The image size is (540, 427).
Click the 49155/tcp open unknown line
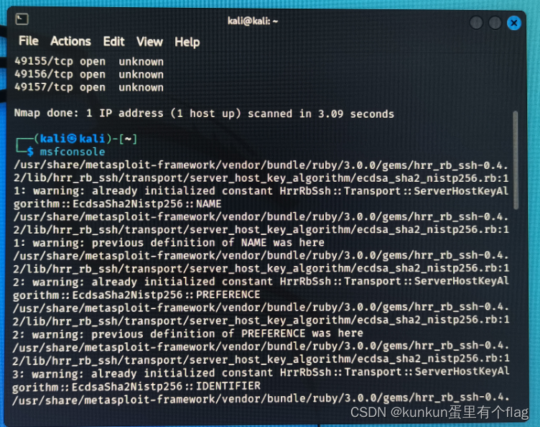pyautogui.click(x=89, y=62)
